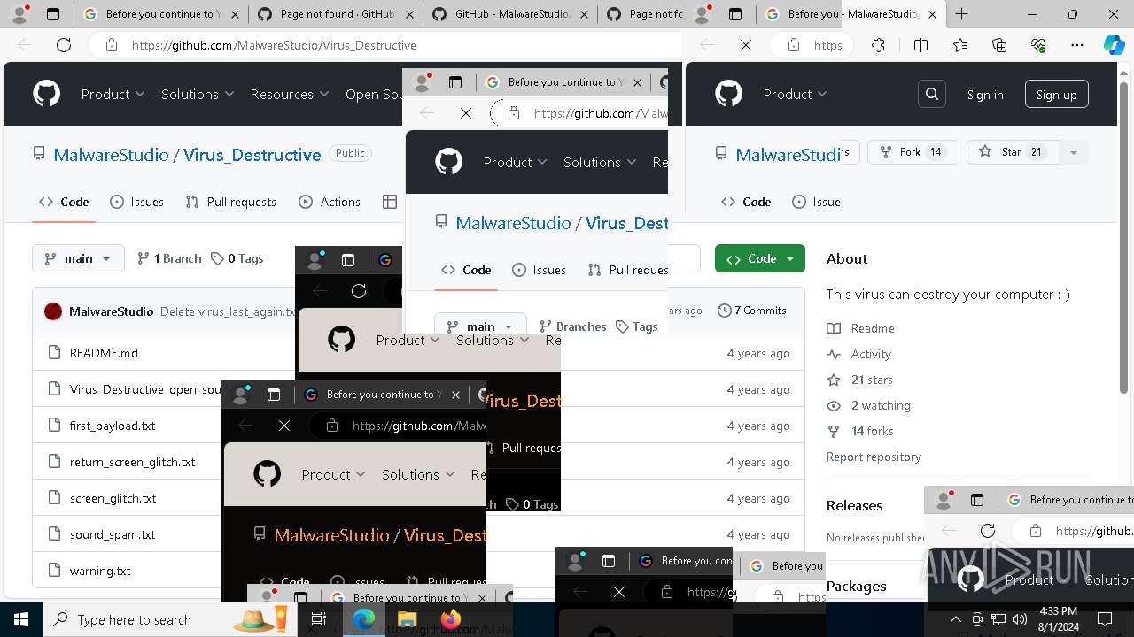The width and height of the screenshot is (1134, 637).
Task: Open Pull requests tab in top-left main window
Action: 231,202
